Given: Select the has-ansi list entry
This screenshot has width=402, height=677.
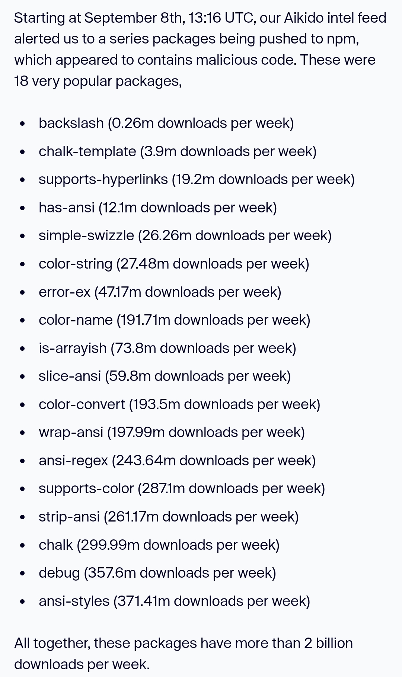Looking at the screenshot, I should tap(158, 208).
